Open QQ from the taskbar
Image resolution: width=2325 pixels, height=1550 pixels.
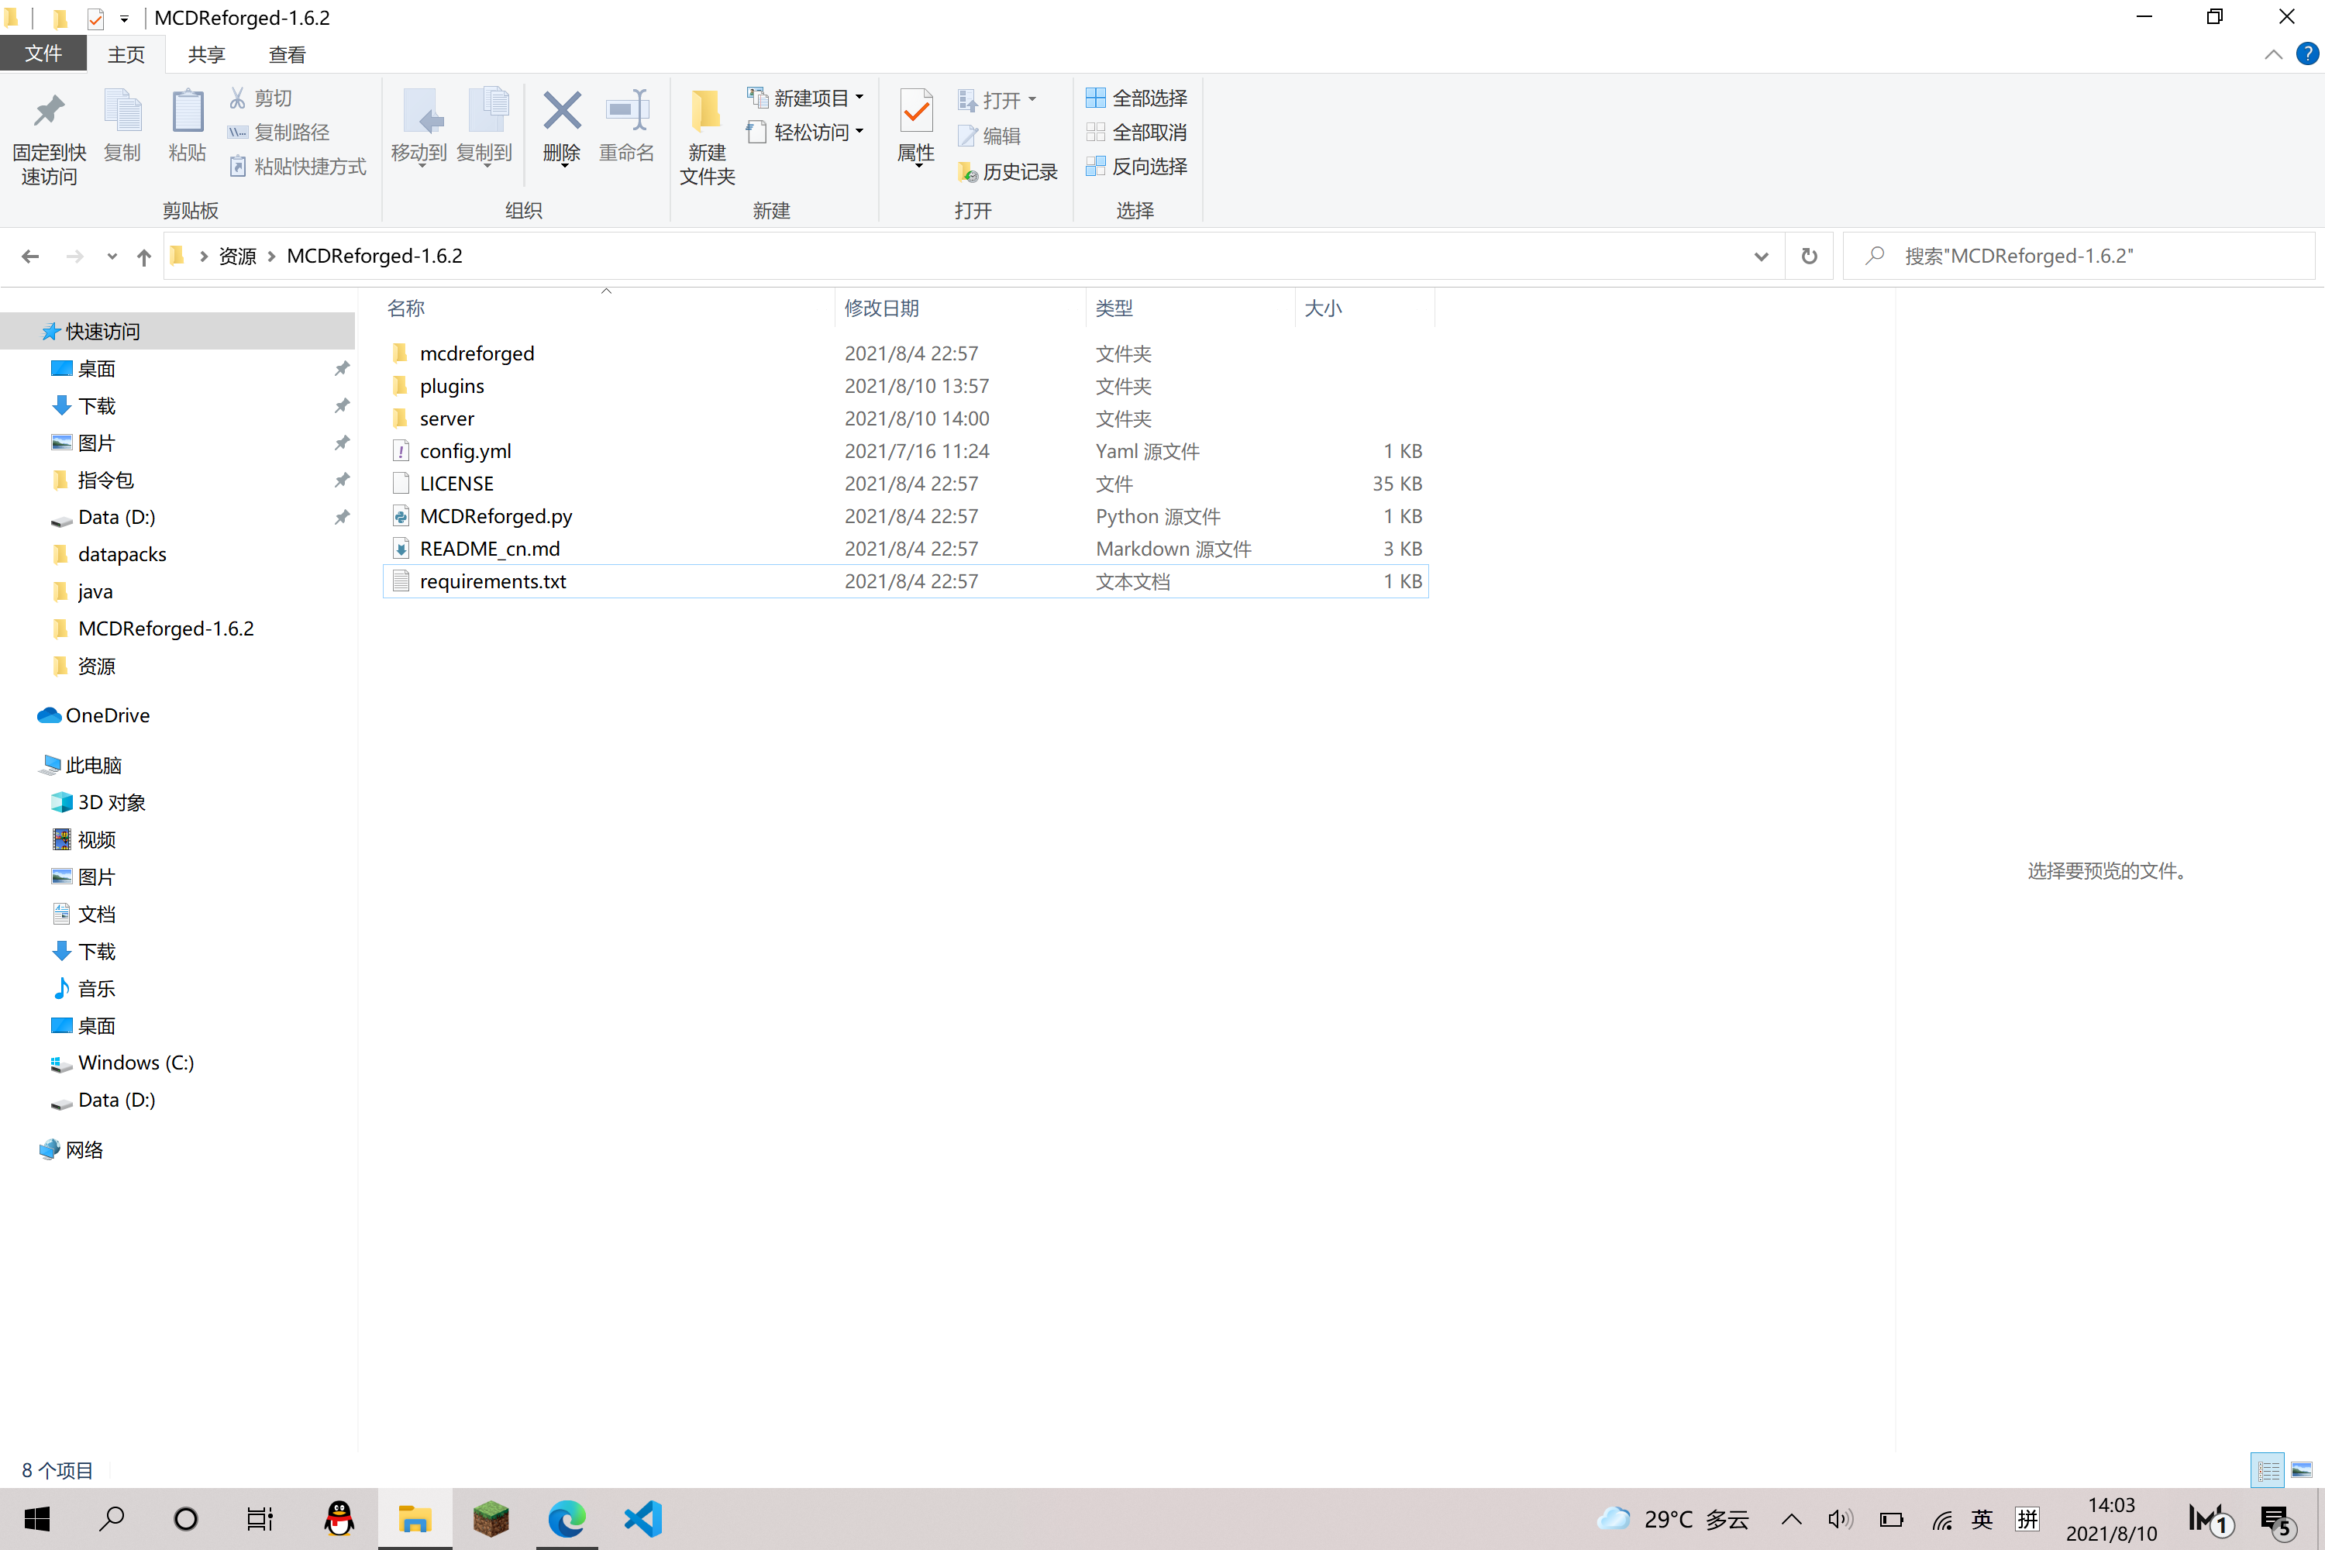click(x=339, y=1518)
